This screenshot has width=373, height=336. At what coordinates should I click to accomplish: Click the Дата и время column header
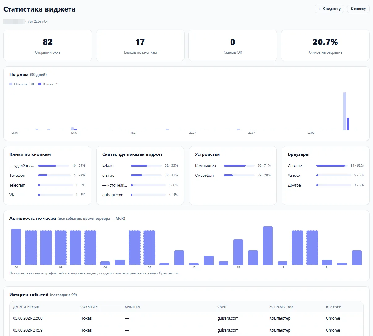tap(26, 307)
